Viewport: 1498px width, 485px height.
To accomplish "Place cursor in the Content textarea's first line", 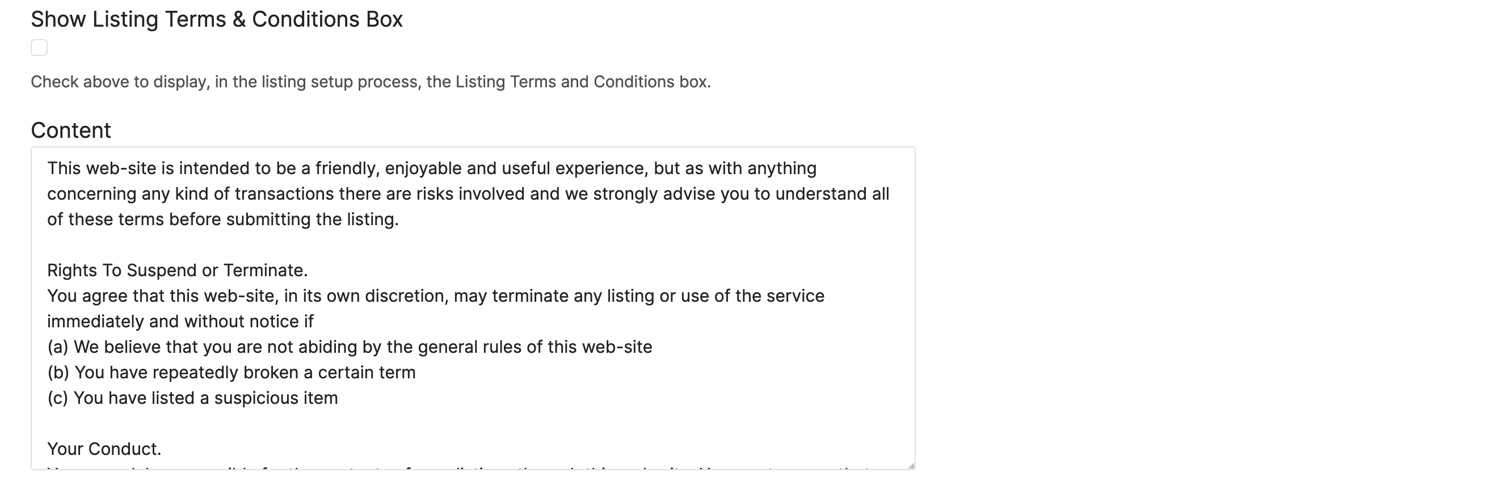I will click(x=431, y=168).
